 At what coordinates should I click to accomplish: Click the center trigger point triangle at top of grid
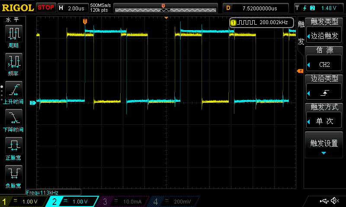click(167, 18)
